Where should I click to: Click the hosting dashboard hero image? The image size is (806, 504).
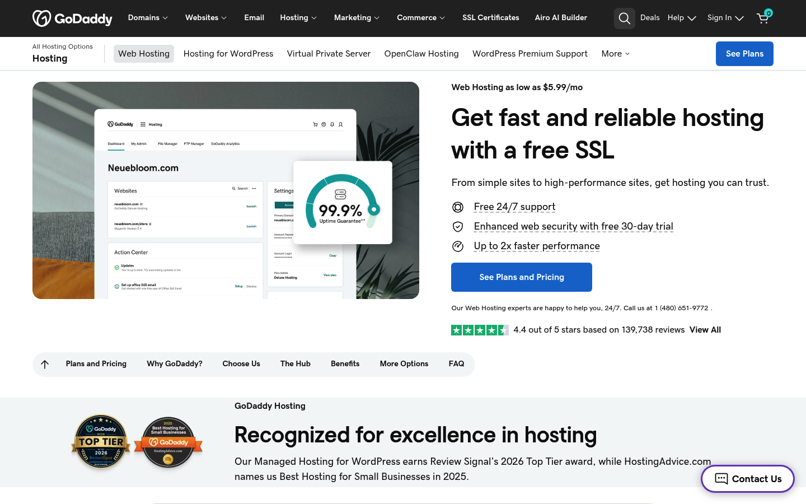pyautogui.click(x=226, y=190)
